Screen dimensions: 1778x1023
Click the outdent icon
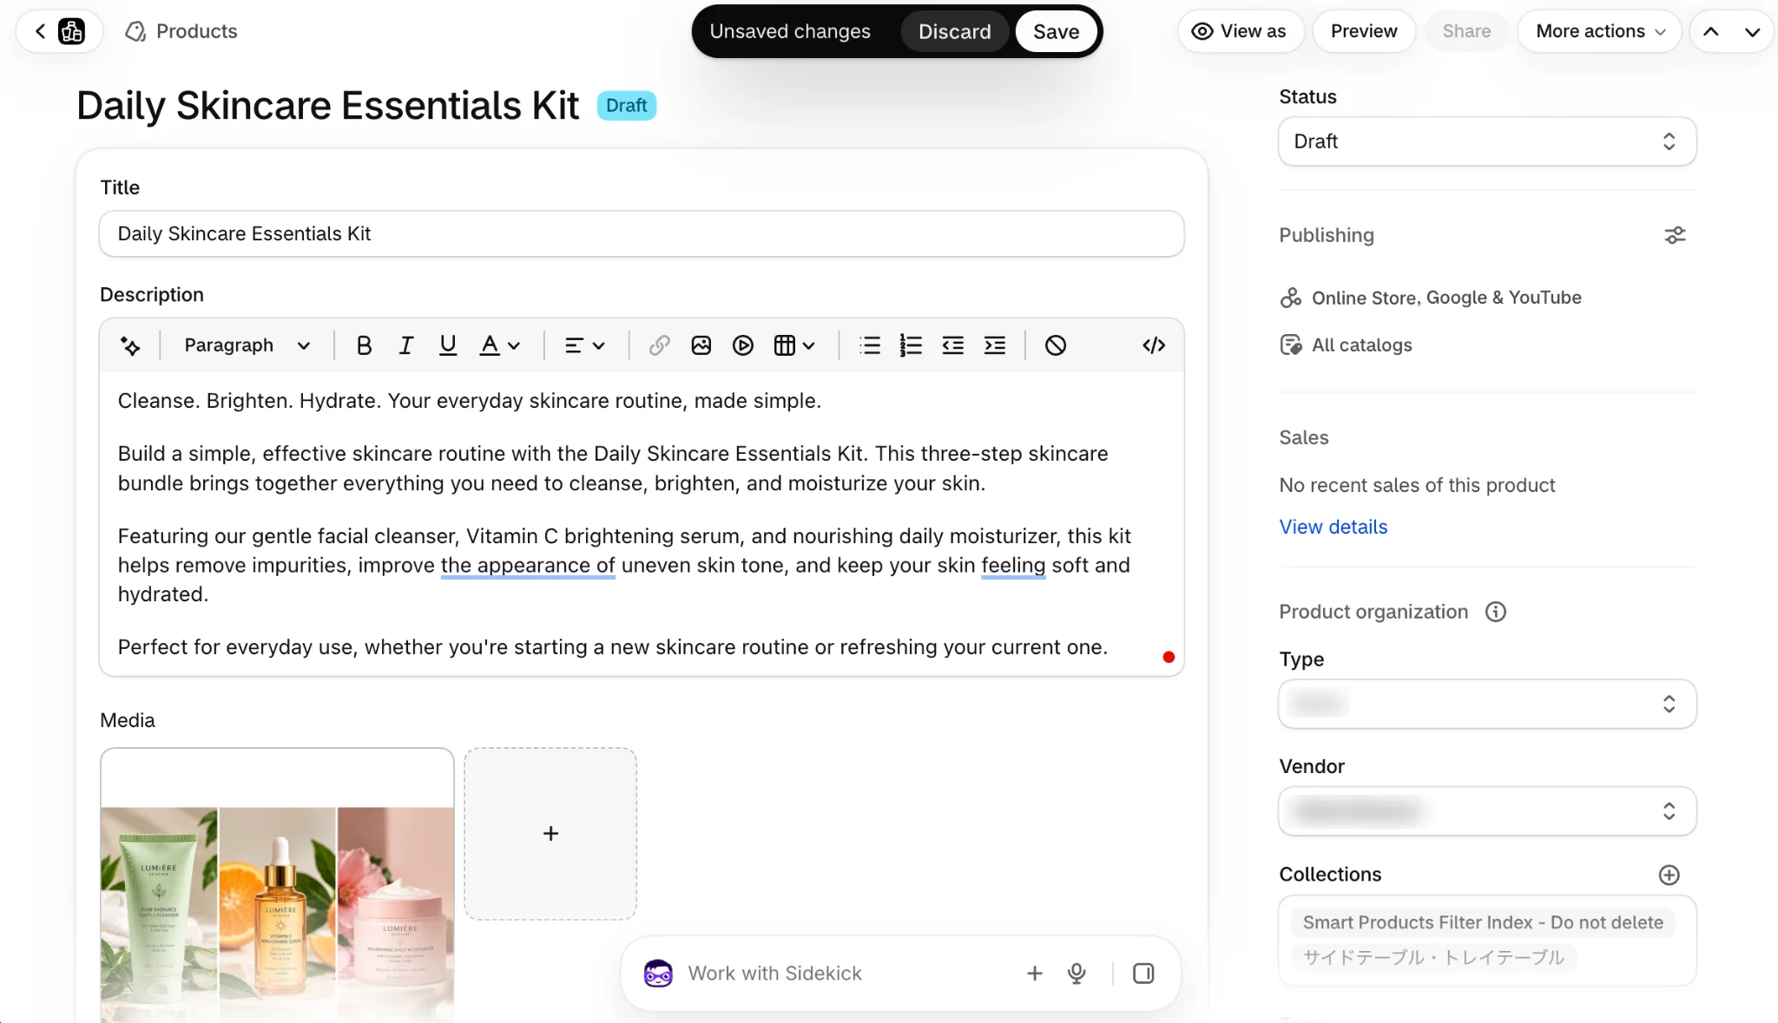pyautogui.click(x=952, y=345)
